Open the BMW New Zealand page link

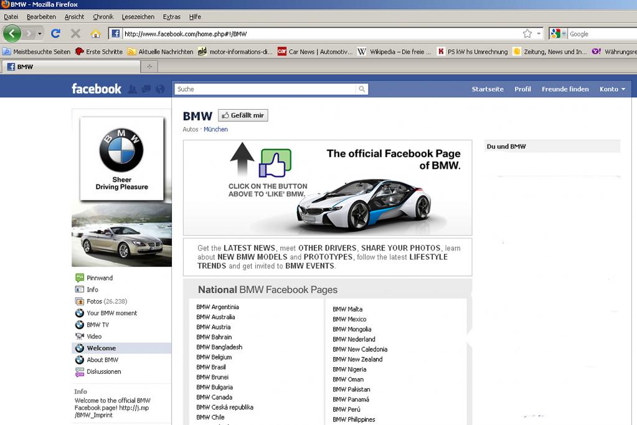click(357, 360)
